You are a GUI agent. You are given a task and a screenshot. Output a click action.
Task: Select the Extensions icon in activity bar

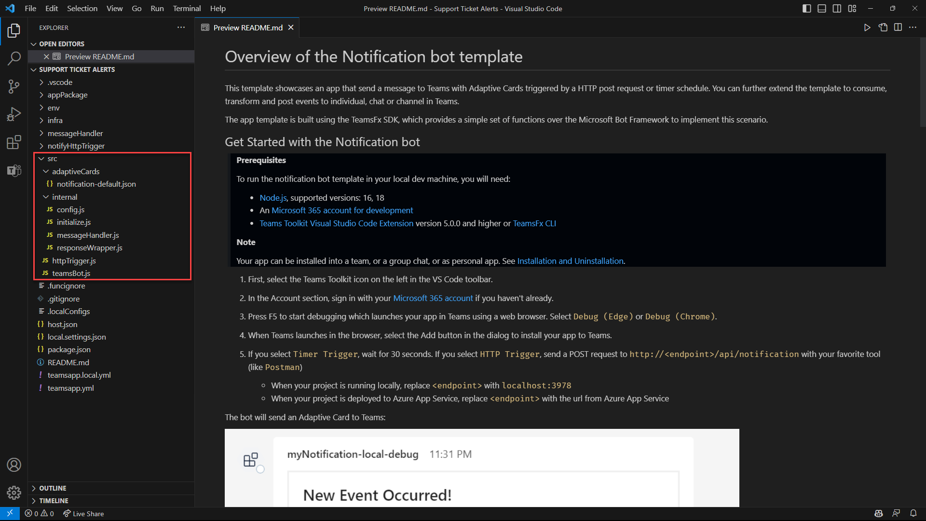(x=14, y=142)
